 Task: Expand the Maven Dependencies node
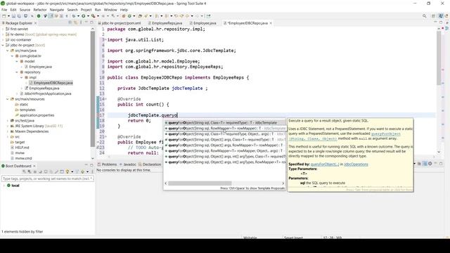coord(8,131)
